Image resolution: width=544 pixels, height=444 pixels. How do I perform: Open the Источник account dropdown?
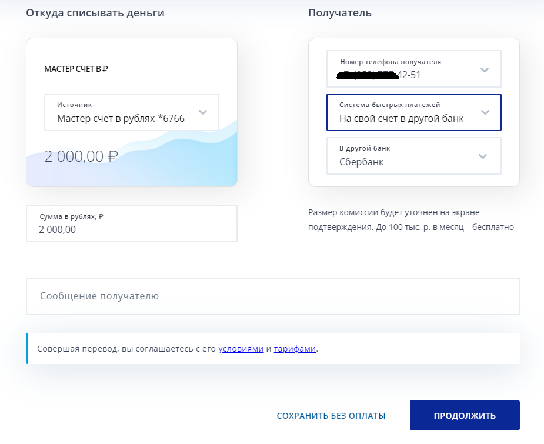131,112
